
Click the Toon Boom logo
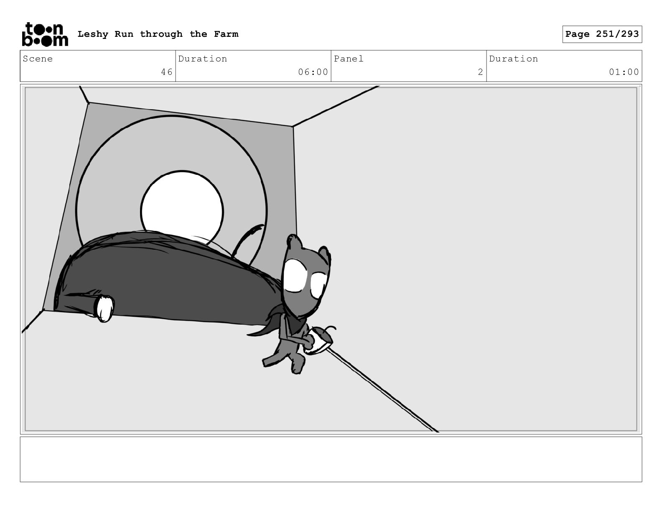click(x=45, y=34)
